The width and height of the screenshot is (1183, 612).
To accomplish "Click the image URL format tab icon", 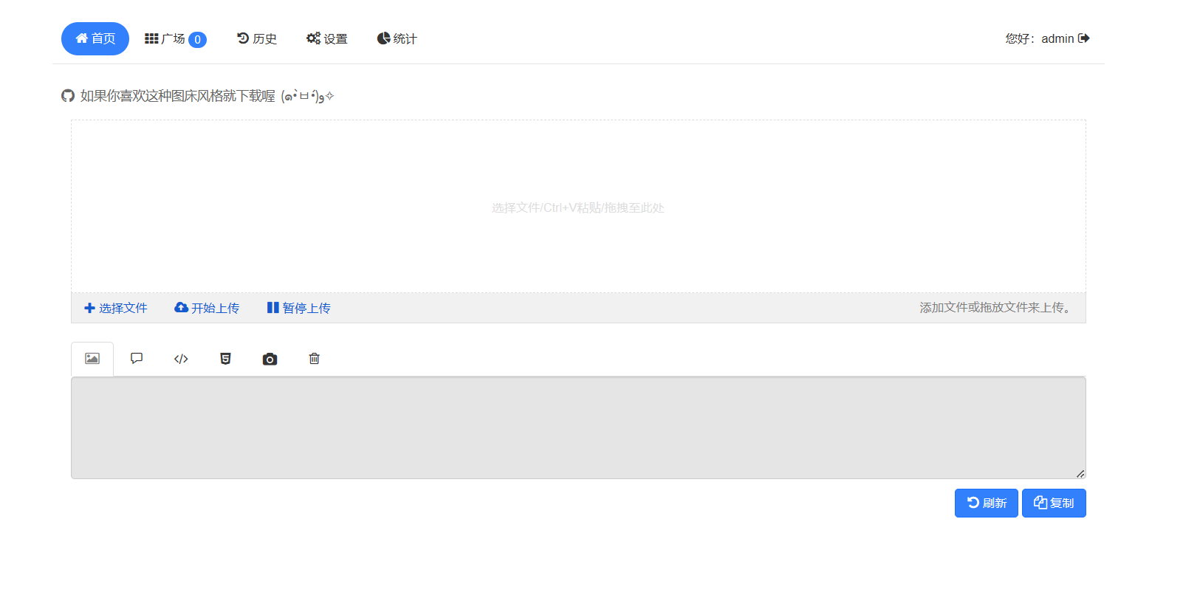I will click(x=92, y=359).
